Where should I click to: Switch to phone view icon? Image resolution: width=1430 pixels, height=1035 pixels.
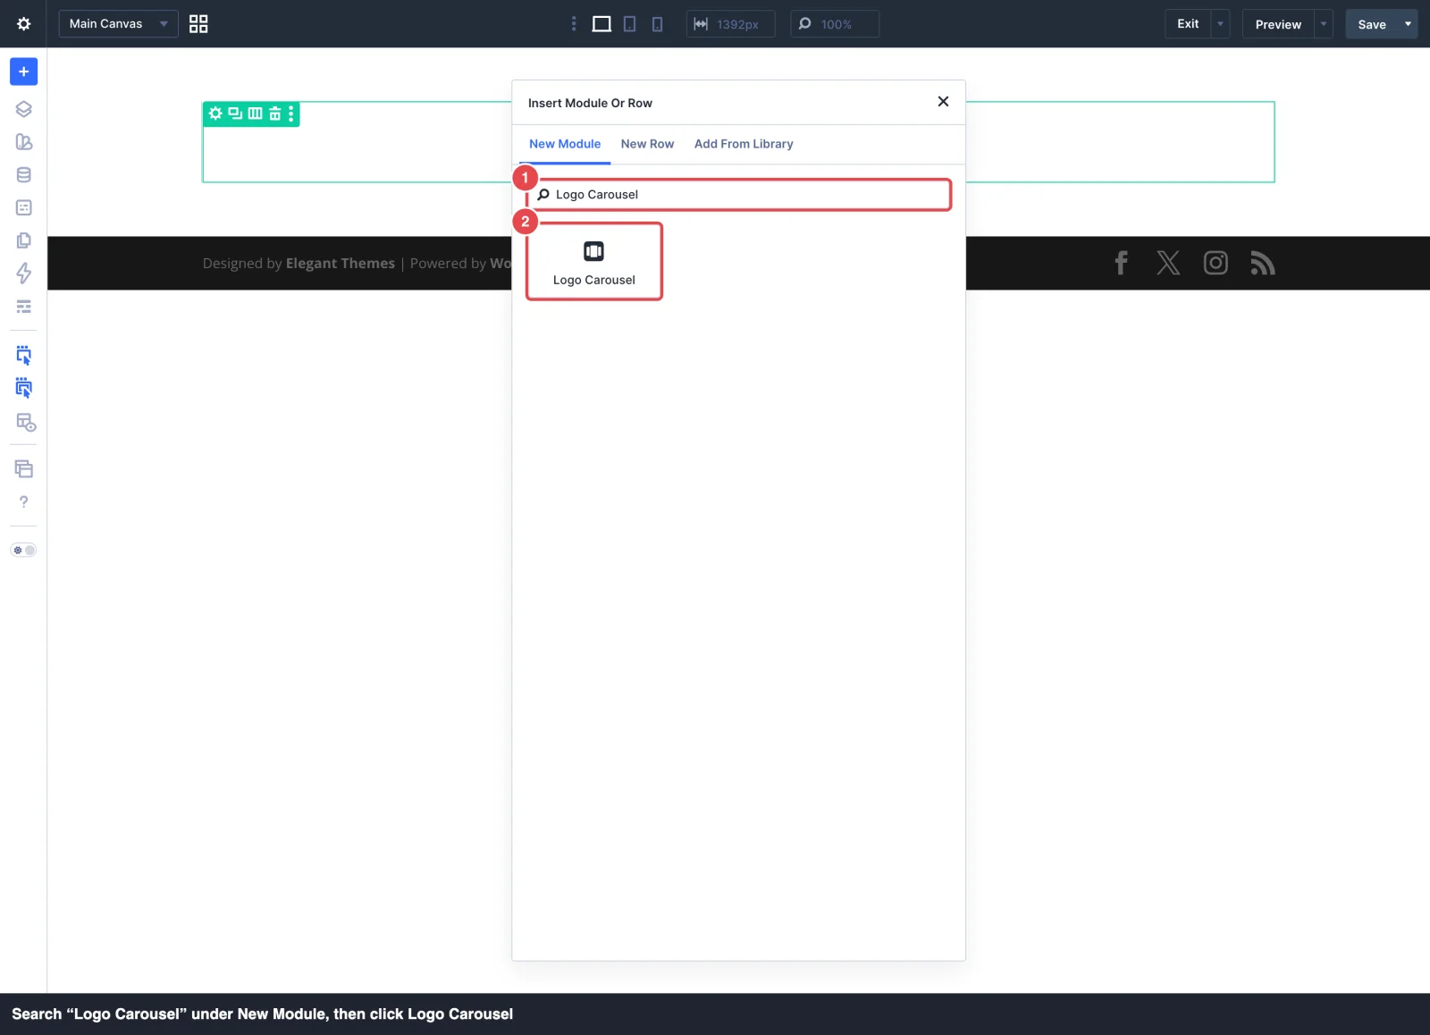point(657,24)
